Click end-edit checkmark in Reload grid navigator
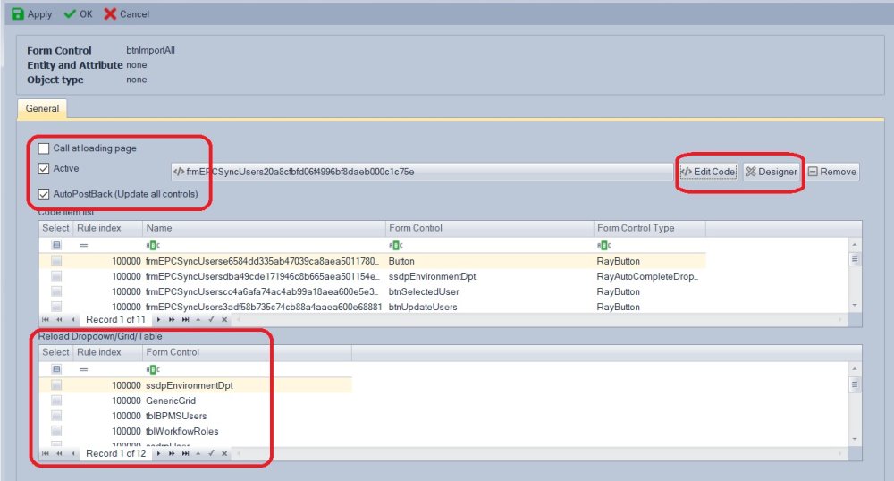The width and height of the screenshot is (894, 481). point(211,453)
